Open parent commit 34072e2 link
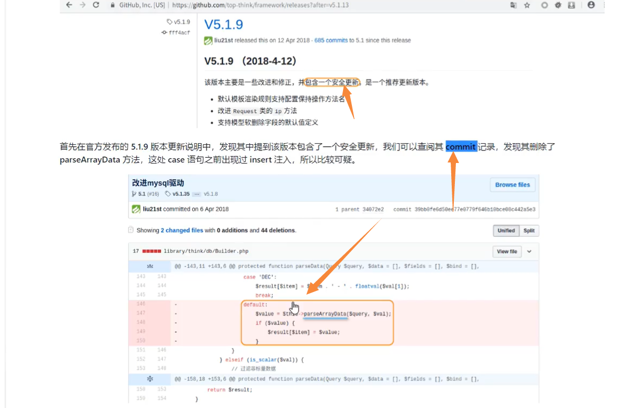This screenshot has height=408, width=629. pyautogui.click(x=373, y=209)
